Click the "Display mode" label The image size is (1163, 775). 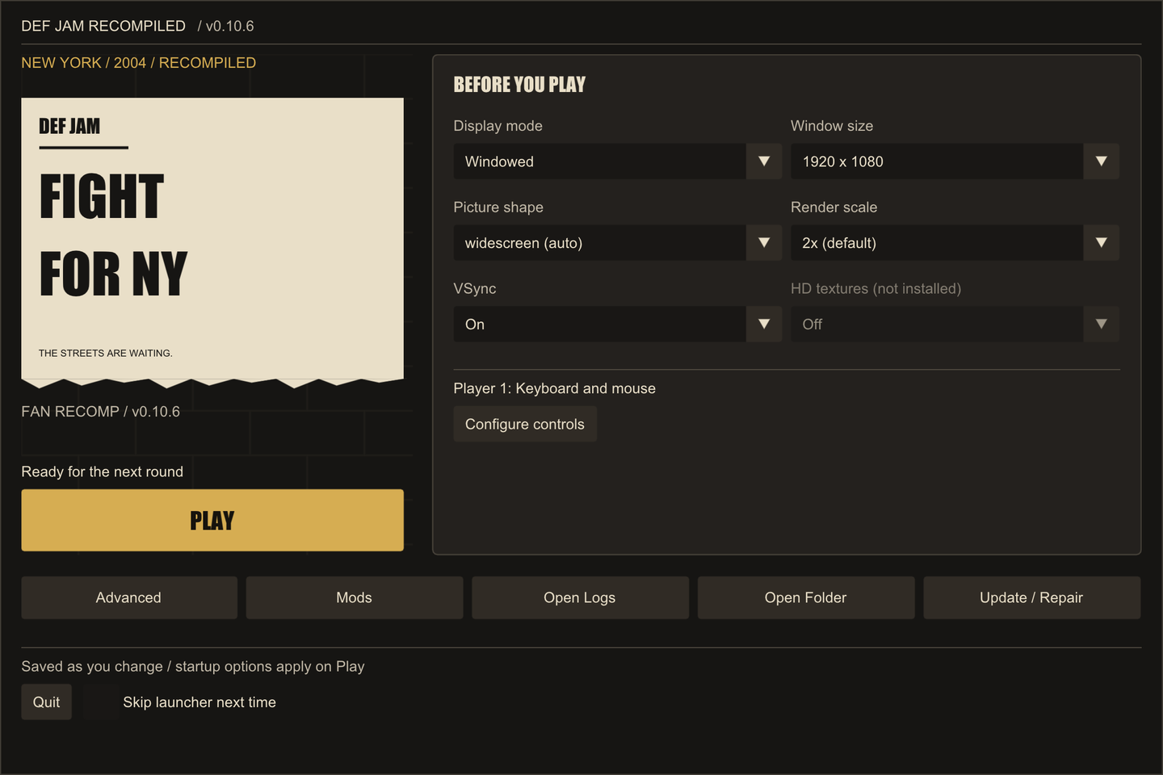pos(498,126)
